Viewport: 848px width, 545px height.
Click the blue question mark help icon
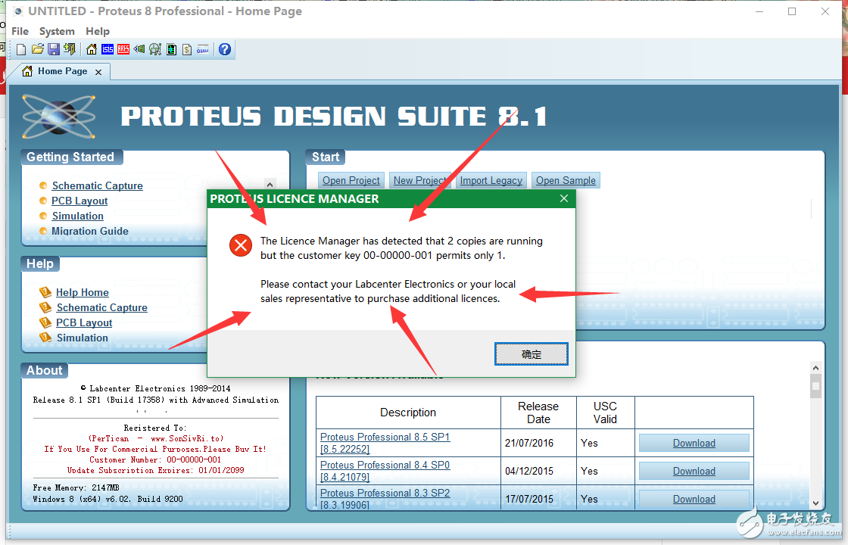coord(224,50)
